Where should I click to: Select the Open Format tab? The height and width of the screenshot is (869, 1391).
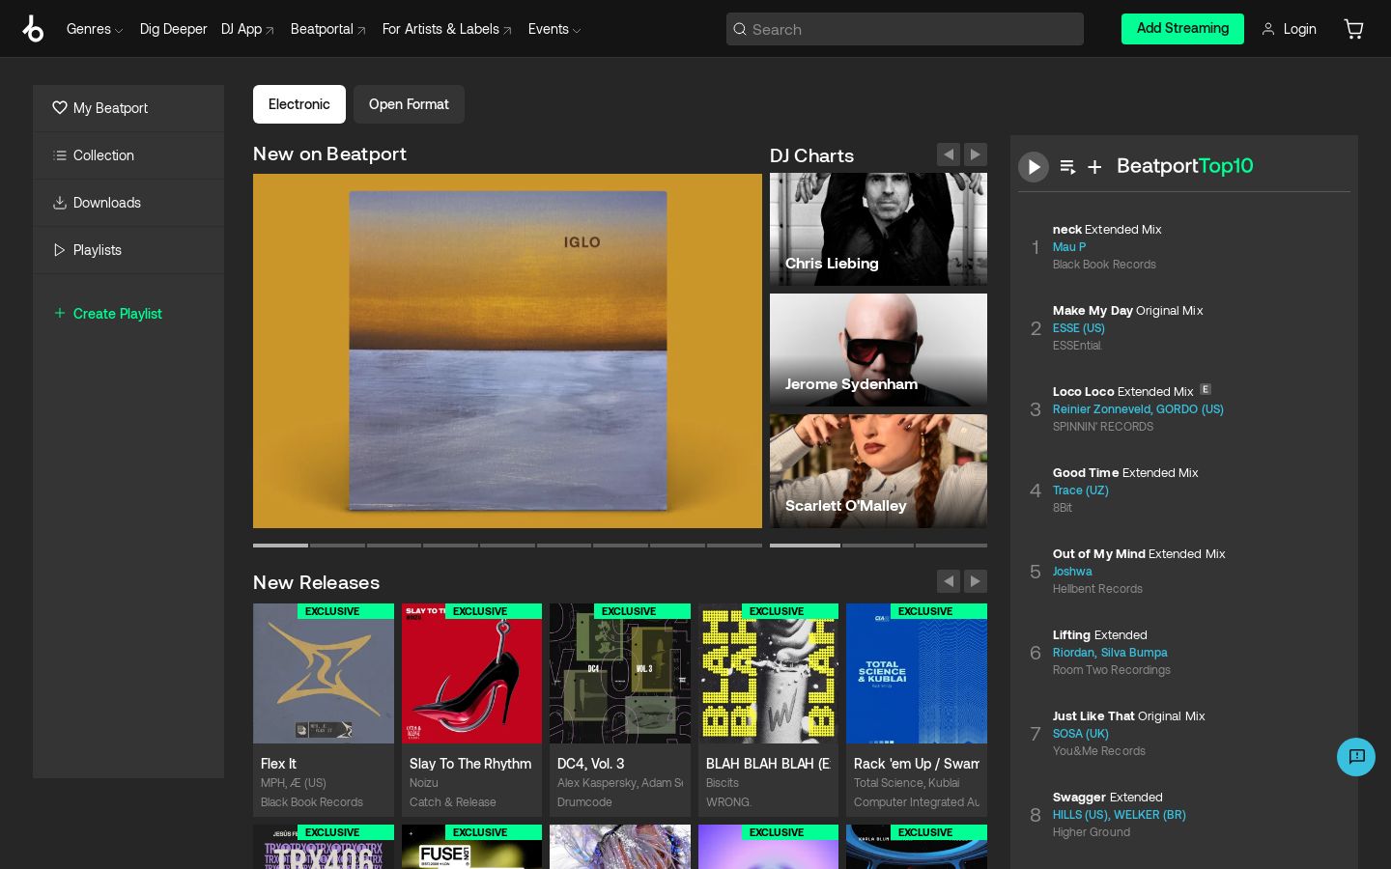409,104
